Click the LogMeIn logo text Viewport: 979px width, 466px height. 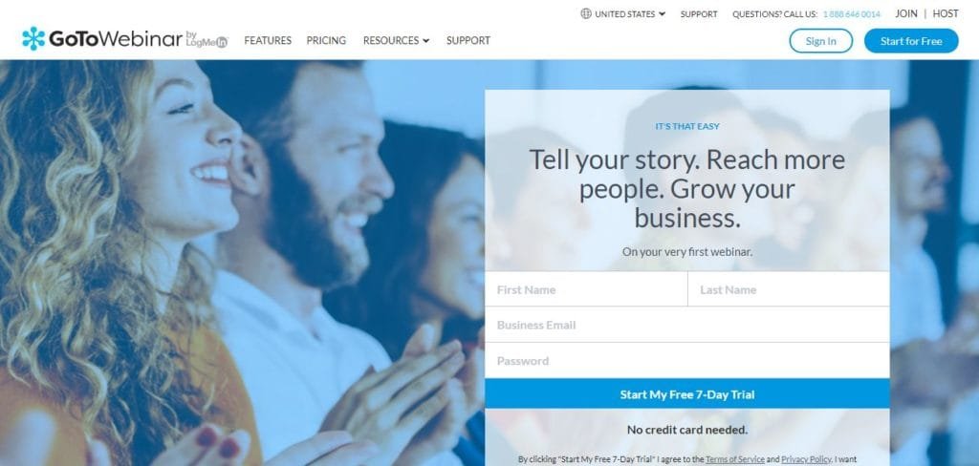click(x=207, y=40)
